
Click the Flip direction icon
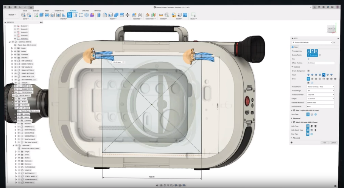308,59
